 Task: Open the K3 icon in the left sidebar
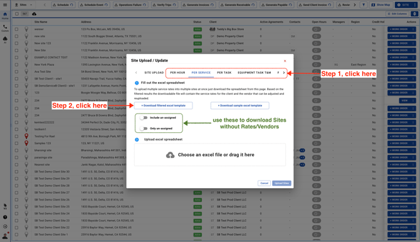[5, 206]
